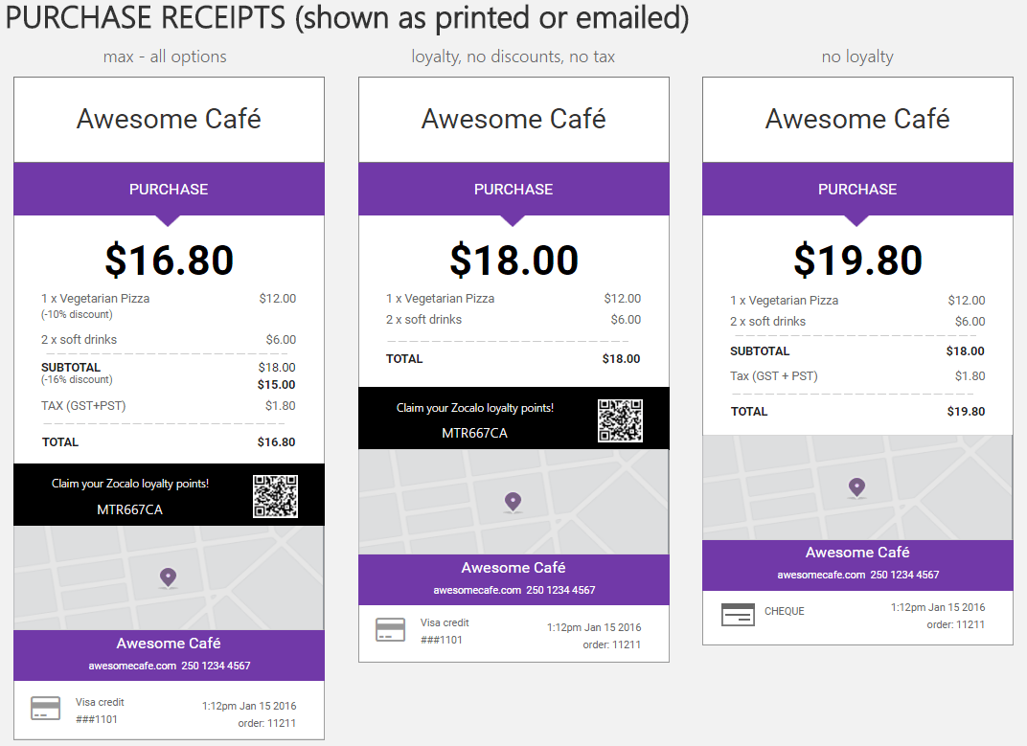Open the awesomecafe.com link on first receipt
Screen dimensions: 1027x746
132,667
